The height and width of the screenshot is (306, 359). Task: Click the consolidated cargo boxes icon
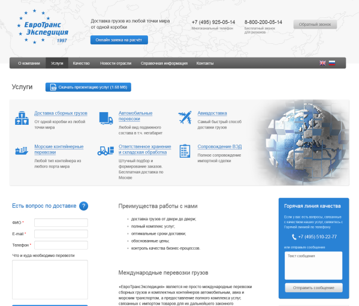pos(22,118)
